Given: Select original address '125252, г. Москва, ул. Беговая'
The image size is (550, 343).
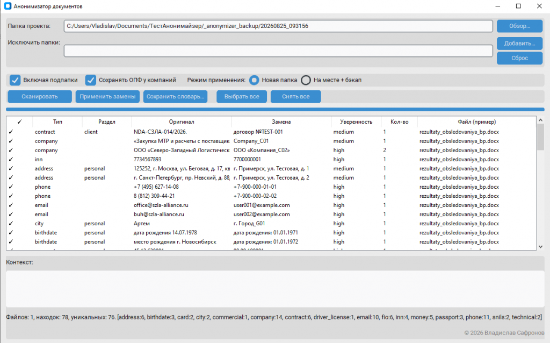Looking at the screenshot, I should (x=182, y=168).
